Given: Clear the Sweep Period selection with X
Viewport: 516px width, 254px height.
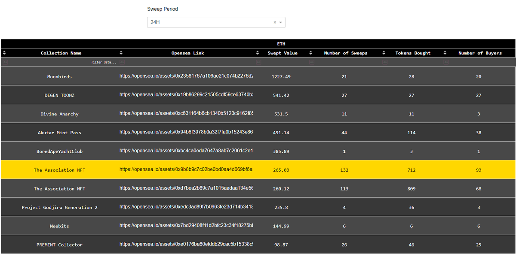Looking at the screenshot, I should click(x=275, y=22).
